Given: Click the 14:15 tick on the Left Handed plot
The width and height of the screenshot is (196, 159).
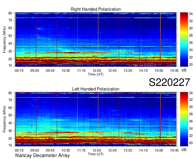Looking at the screenshot, I should point(143,150).
